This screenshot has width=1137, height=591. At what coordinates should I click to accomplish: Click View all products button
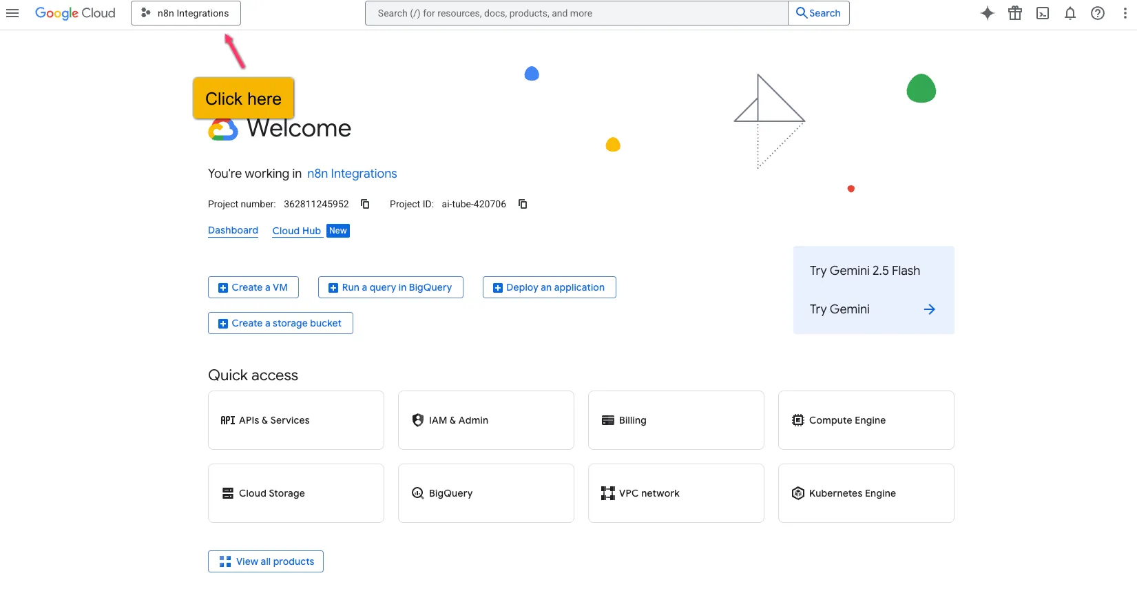point(266,561)
